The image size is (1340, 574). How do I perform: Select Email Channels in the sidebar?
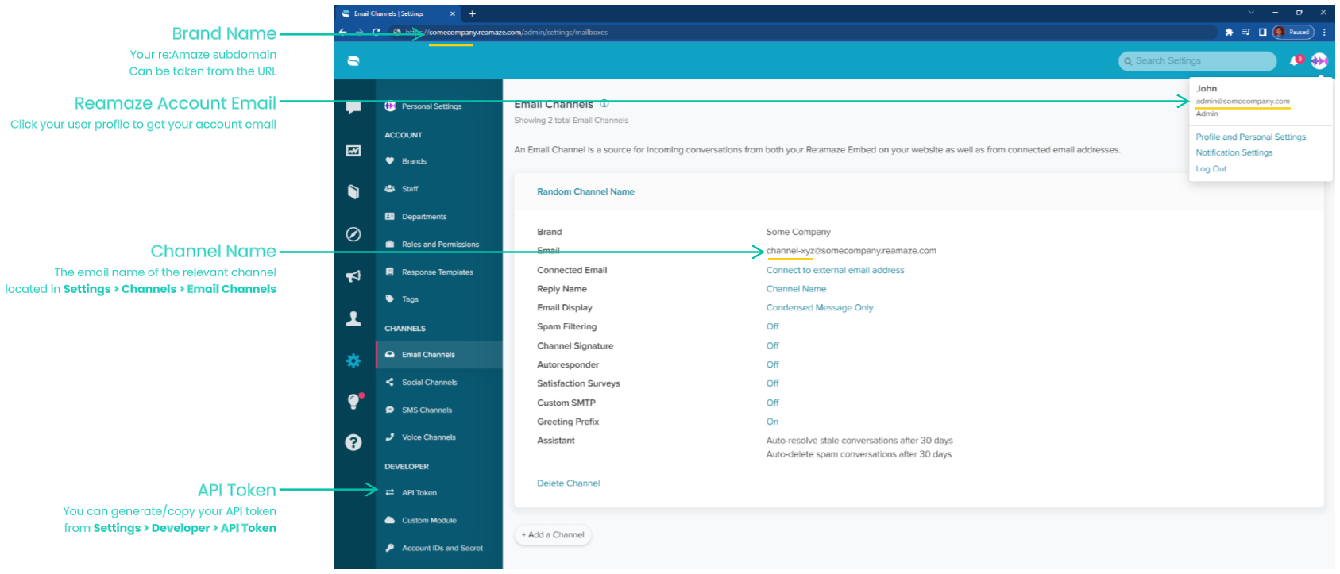tap(439, 355)
